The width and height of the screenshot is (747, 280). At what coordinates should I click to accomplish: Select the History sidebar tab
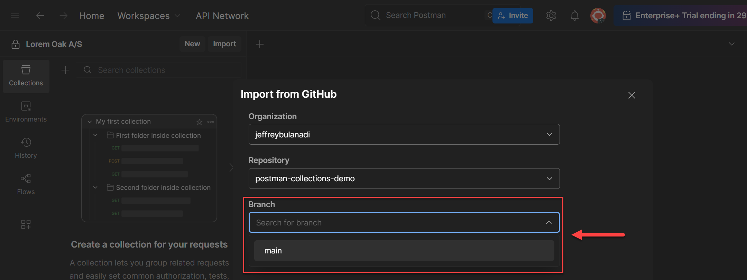coord(26,148)
